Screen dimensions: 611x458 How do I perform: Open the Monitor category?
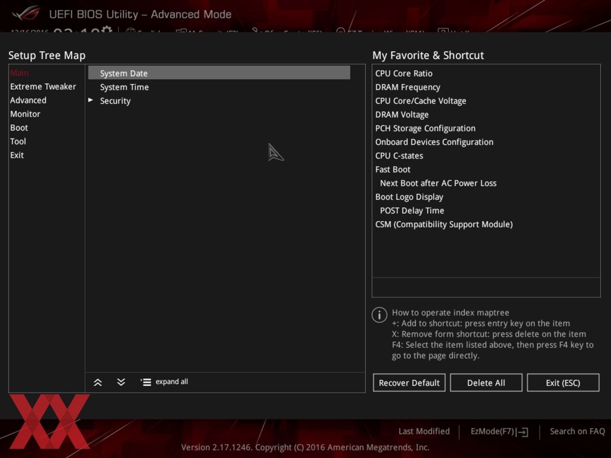point(25,114)
